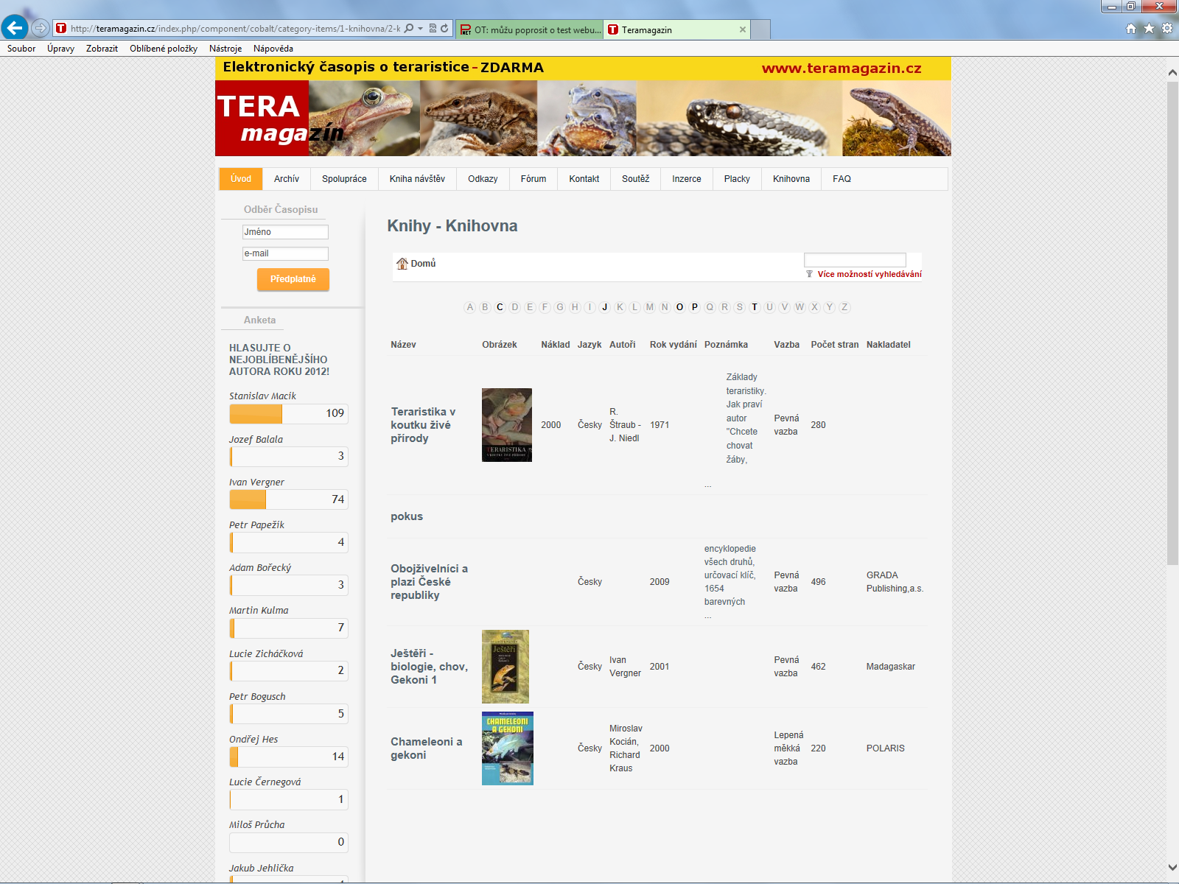The image size is (1179, 884).
Task: Click the house icon next to Domů
Action: [402, 264]
